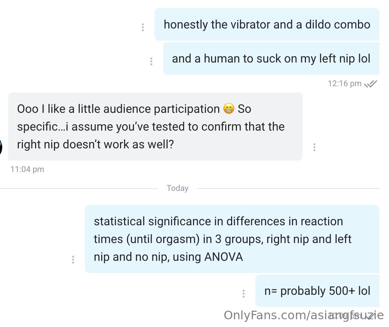Click the 12:16 pm timestamp
Image resolution: width=389 pixels, height=327 pixels.
pos(344,84)
